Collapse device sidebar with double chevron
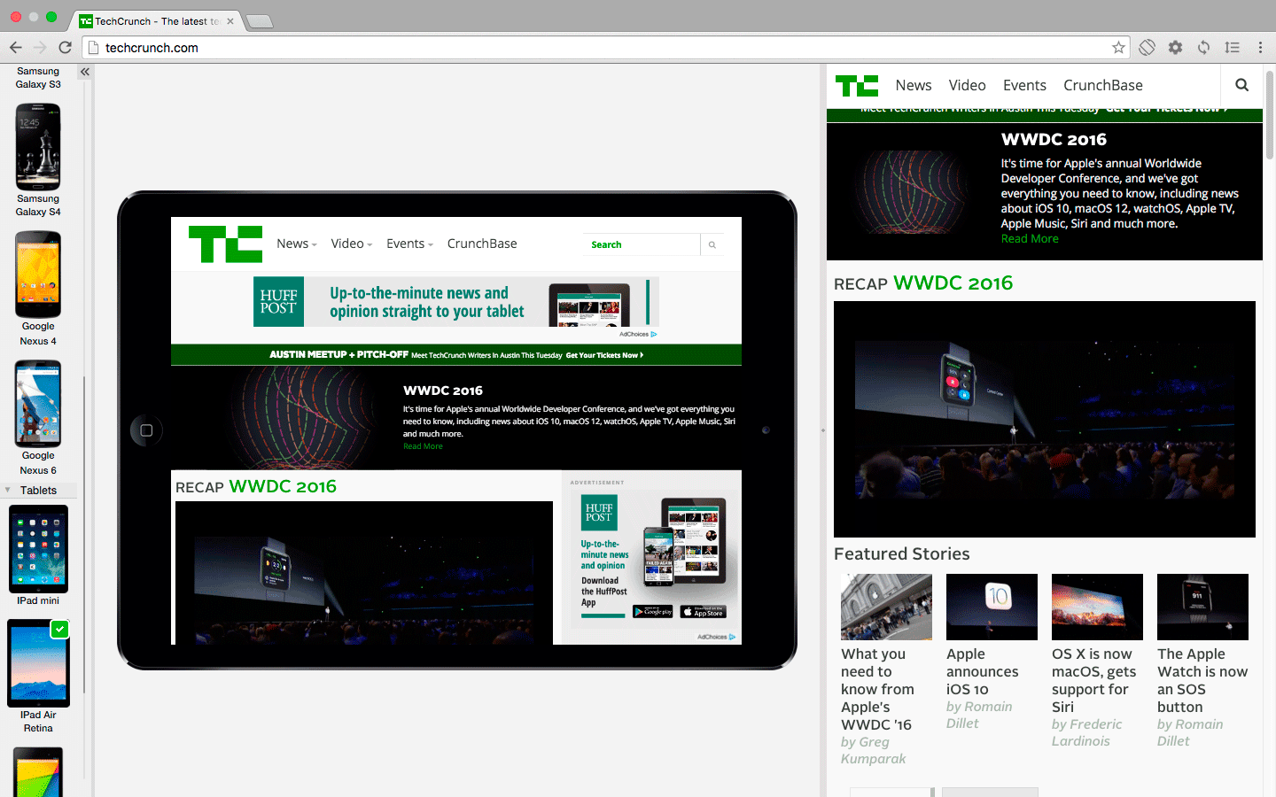This screenshot has width=1276, height=797. tap(85, 72)
